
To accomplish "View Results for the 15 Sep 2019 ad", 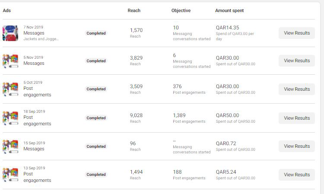I will [x=296, y=146].
